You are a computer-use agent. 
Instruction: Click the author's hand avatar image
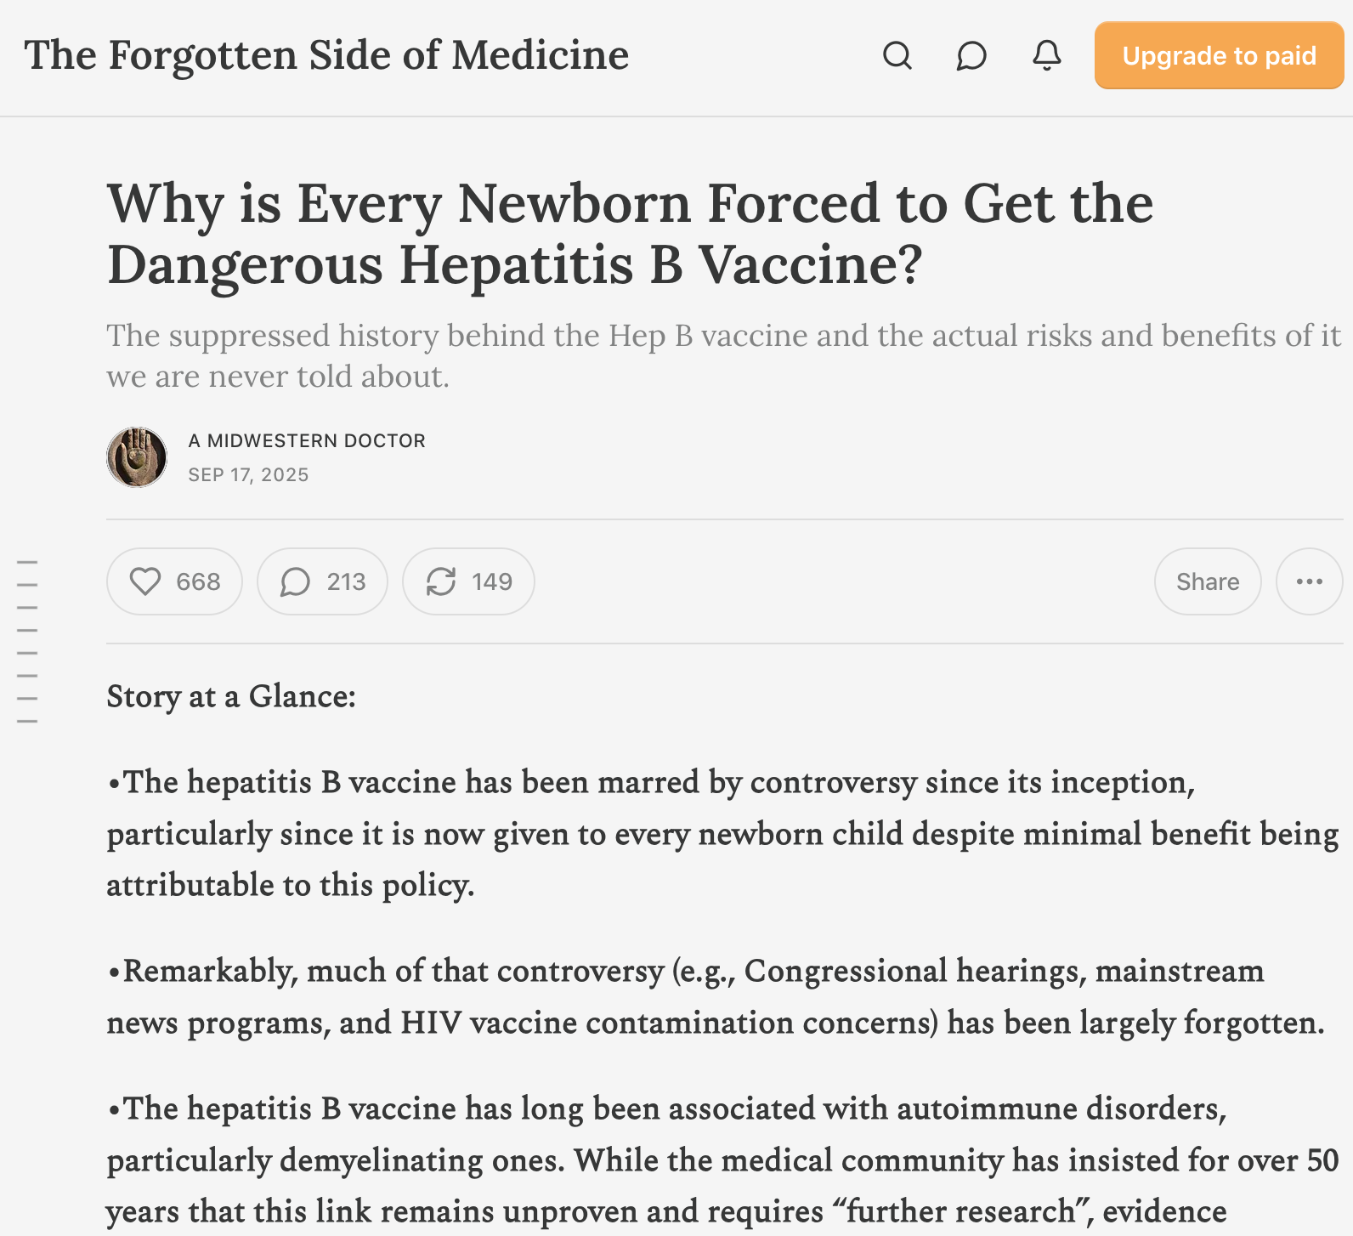pos(137,457)
